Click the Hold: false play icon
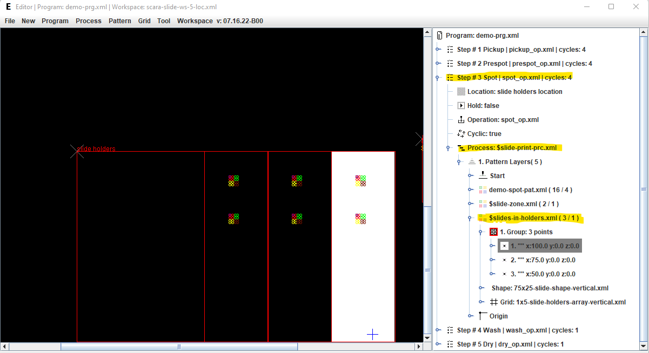This screenshot has width=649, height=353. pos(461,106)
